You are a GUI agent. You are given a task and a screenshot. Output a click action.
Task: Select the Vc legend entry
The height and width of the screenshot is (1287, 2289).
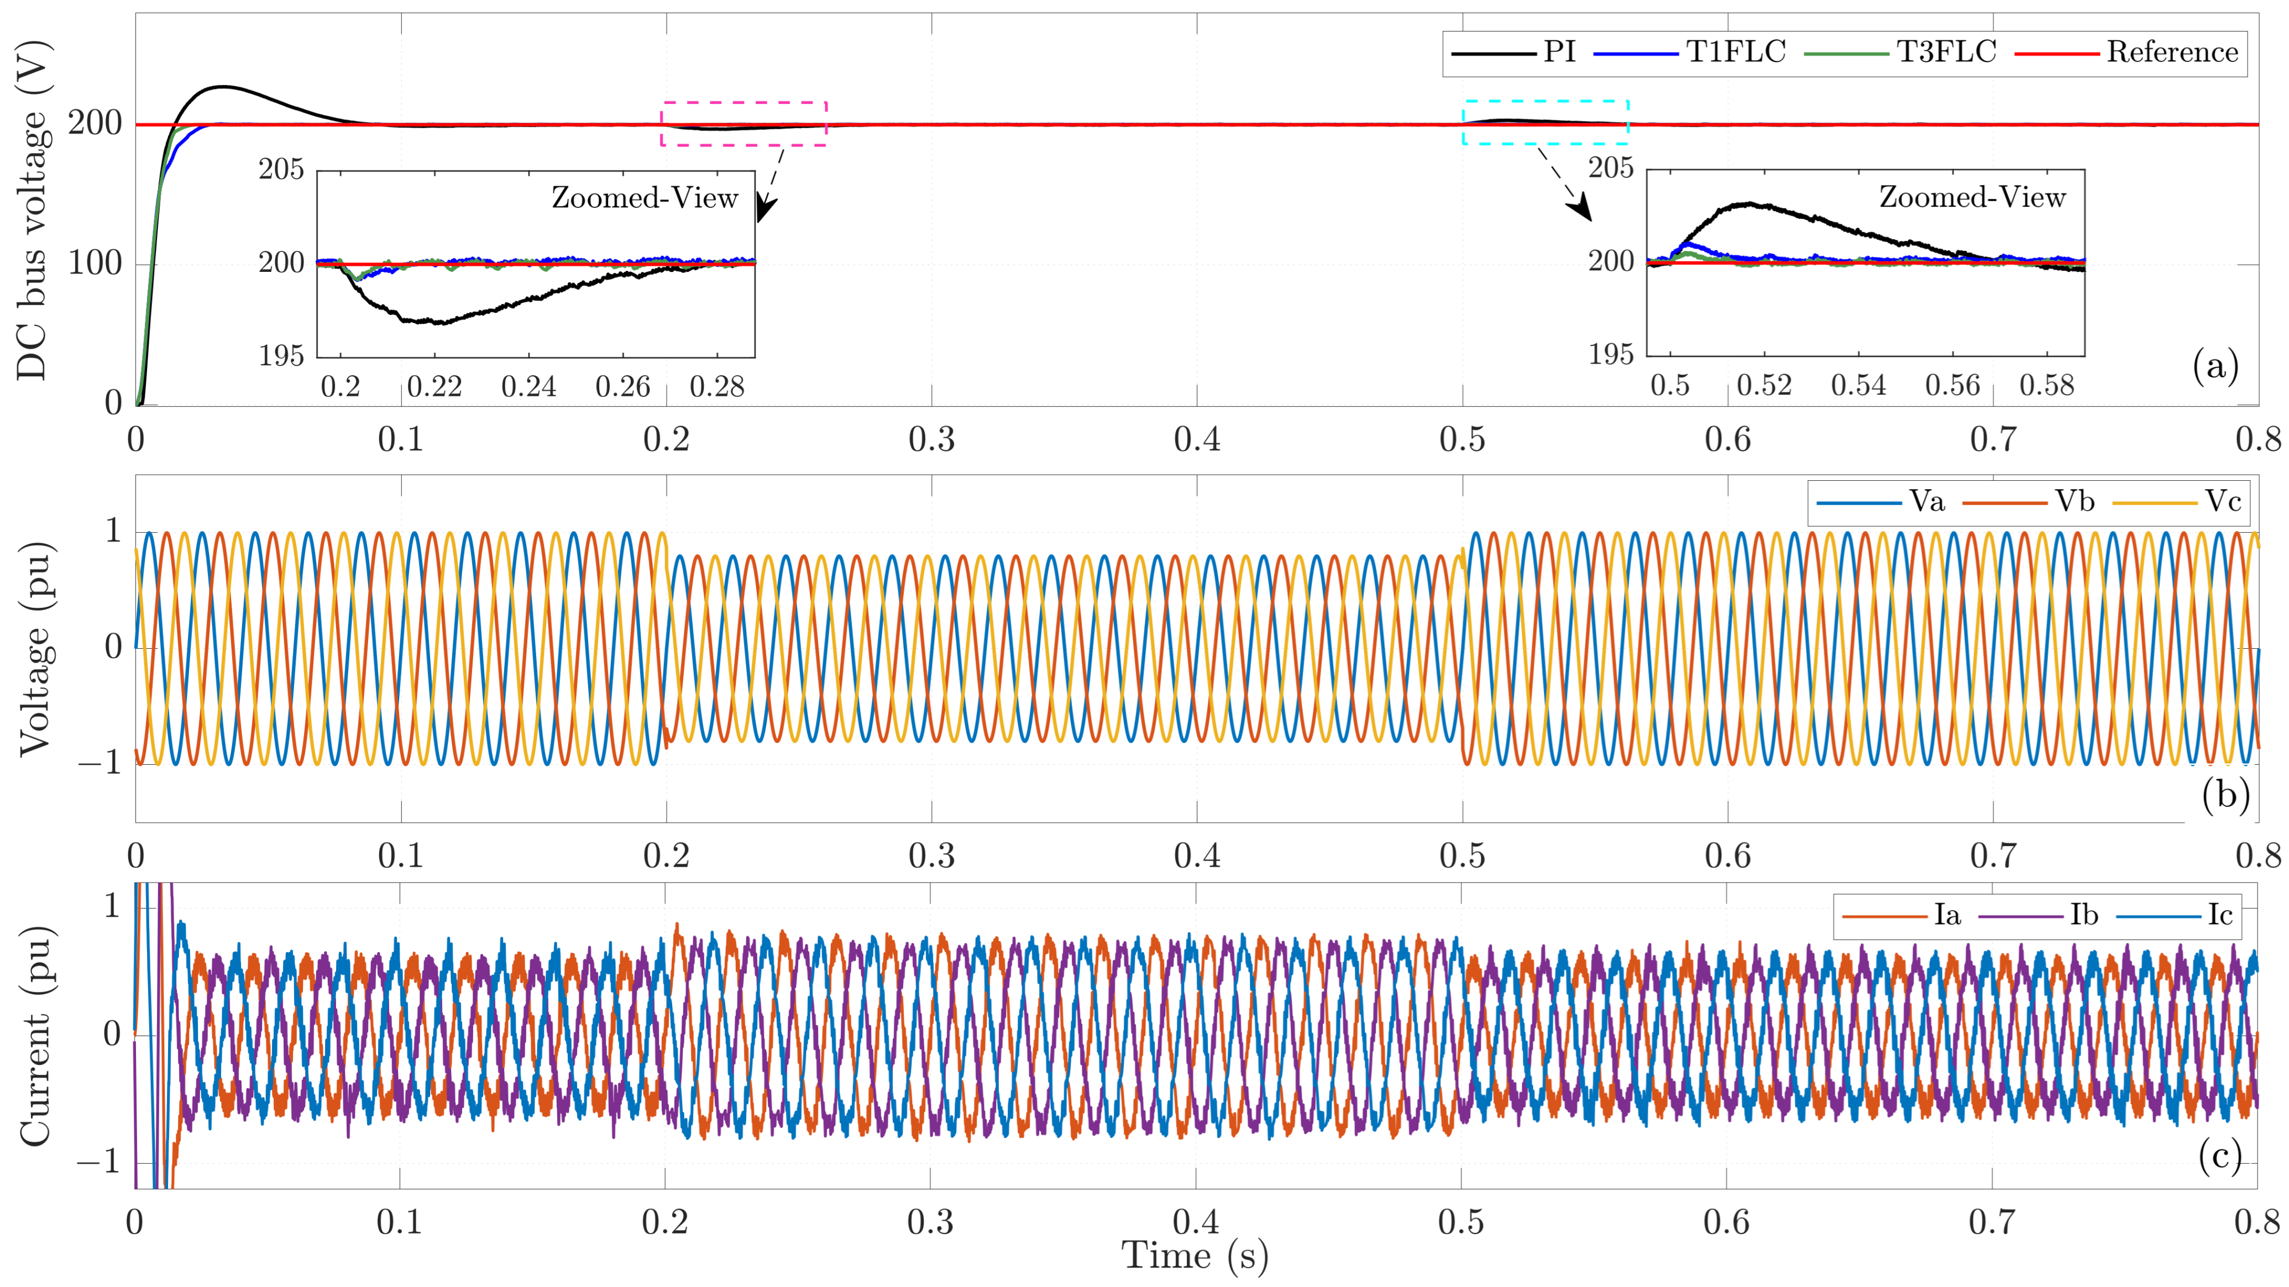point(2177,502)
